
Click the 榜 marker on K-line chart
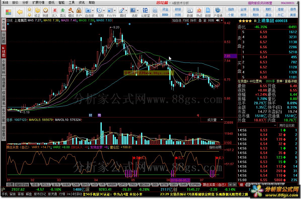99,115
